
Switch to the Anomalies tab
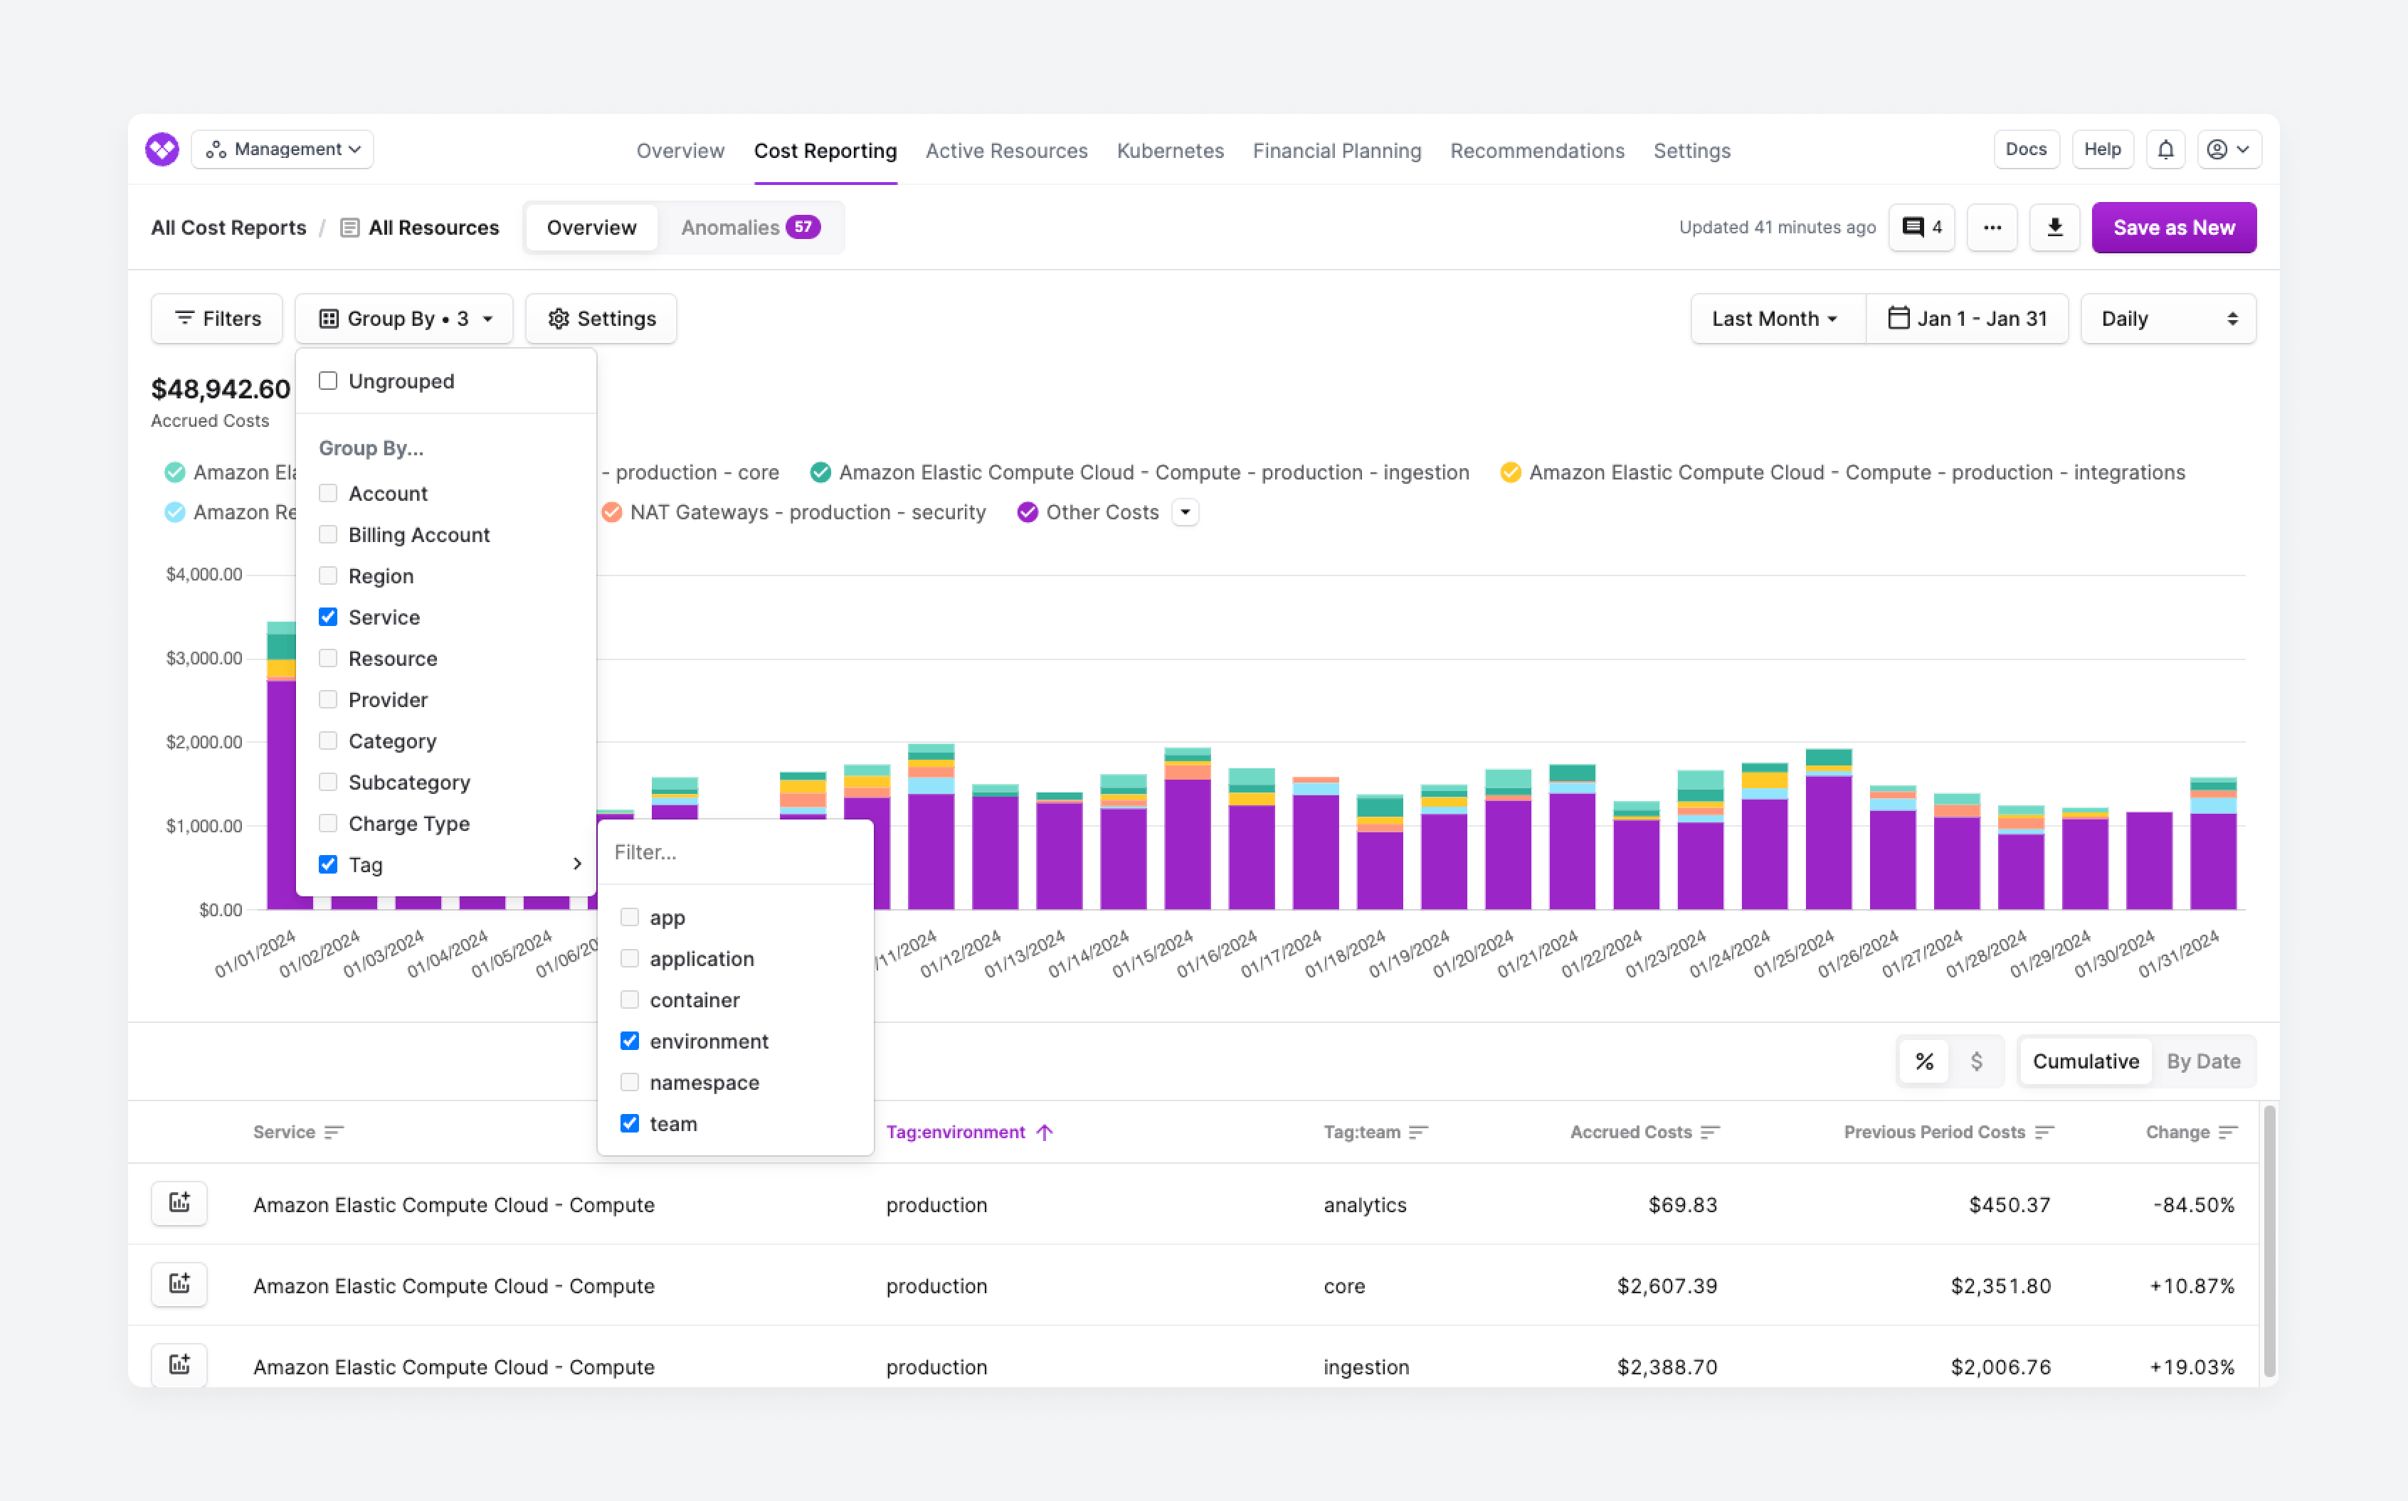749,228
